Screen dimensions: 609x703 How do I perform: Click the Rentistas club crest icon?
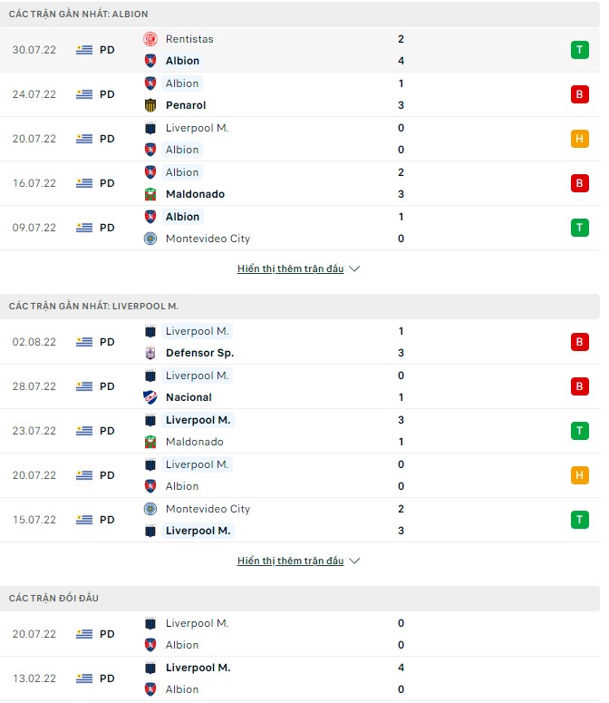pyautogui.click(x=150, y=39)
